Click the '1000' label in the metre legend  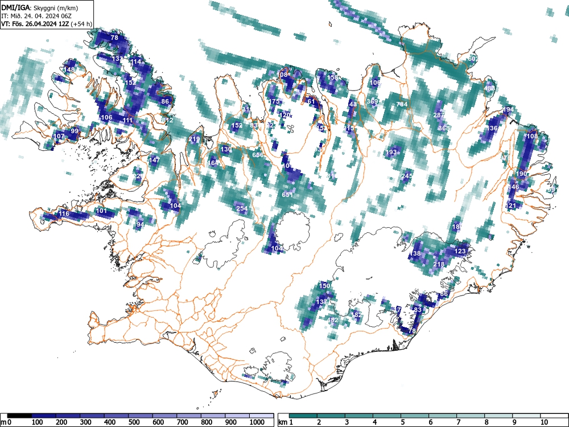[x=257, y=422]
